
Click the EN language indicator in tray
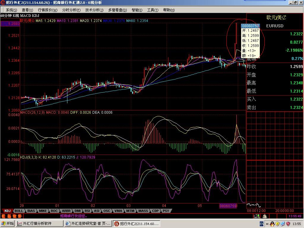tap(262, 224)
